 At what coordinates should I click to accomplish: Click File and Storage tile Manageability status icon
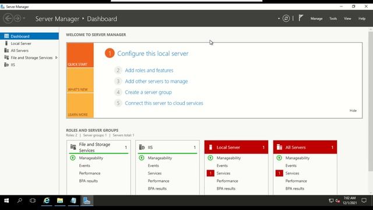tap(72, 158)
